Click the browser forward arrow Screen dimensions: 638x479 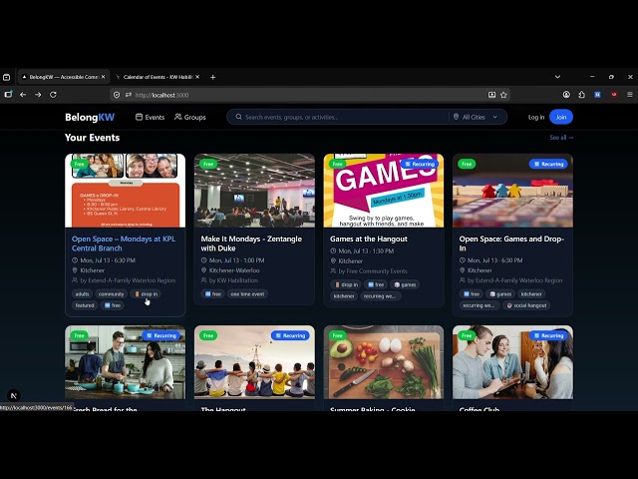pyautogui.click(x=38, y=95)
